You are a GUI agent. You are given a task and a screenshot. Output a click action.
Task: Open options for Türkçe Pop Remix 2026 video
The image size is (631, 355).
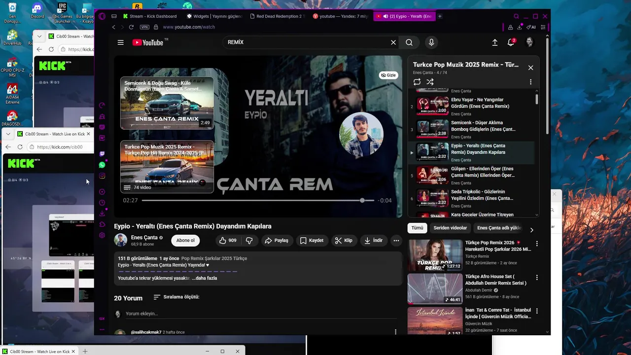[537, 244]
